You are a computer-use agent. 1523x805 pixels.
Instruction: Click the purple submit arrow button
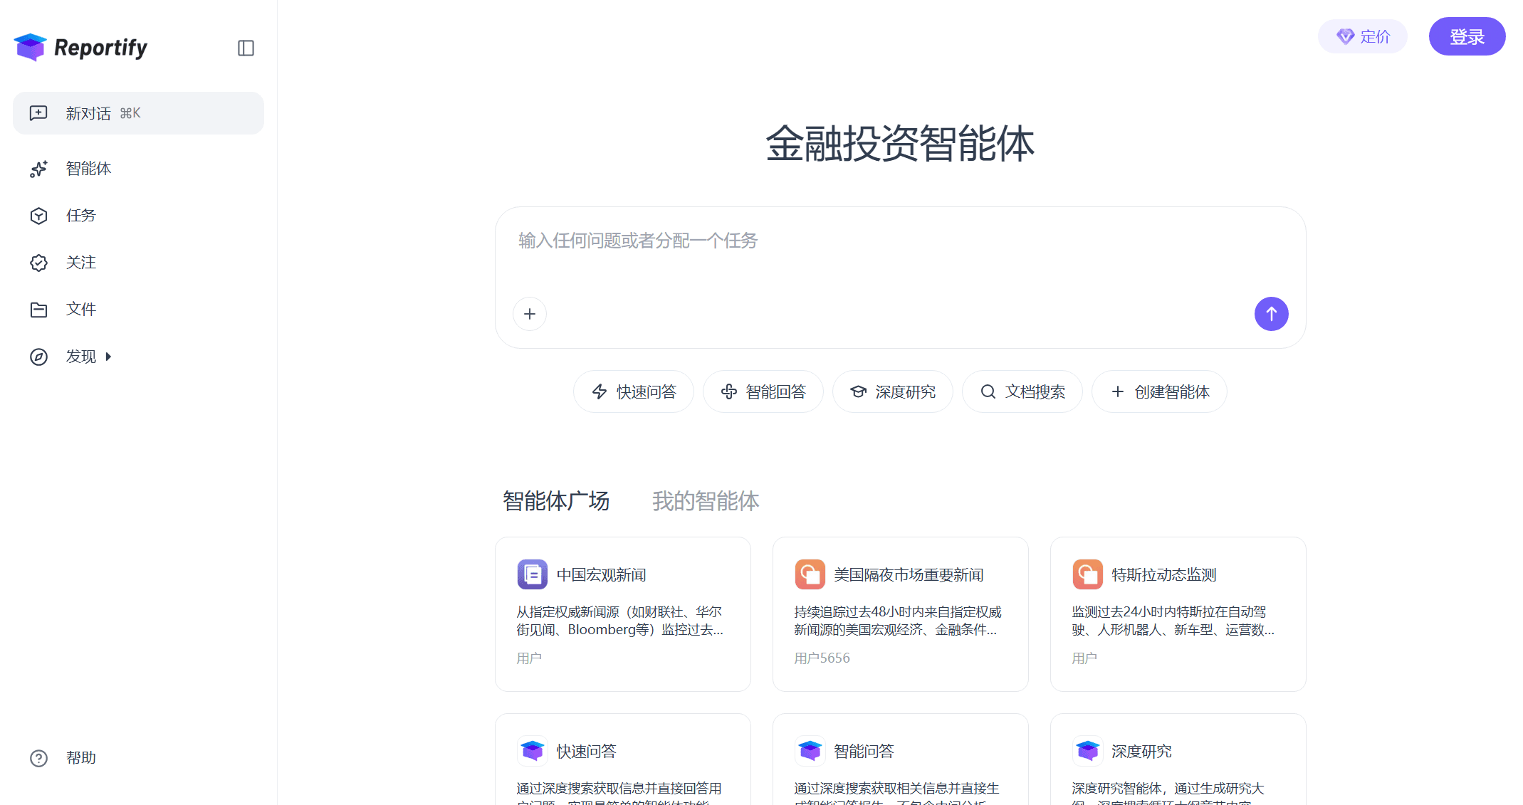1272,314
